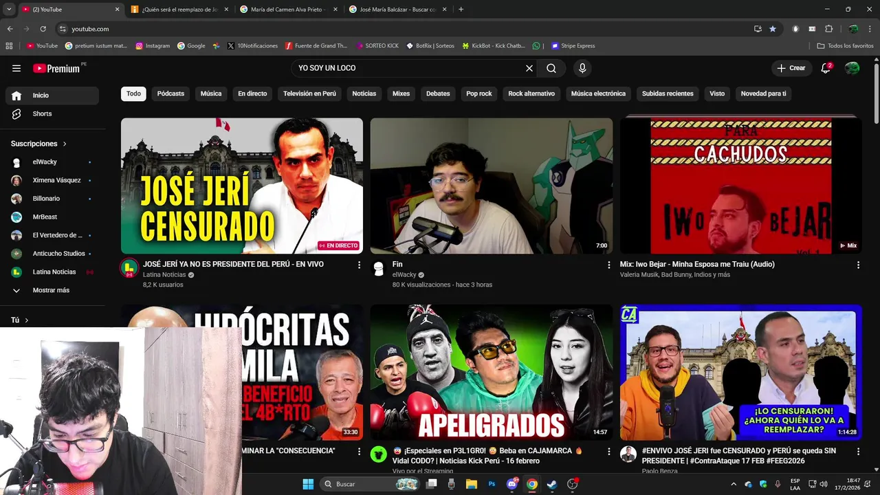Click the magnifier search button
Image resolution: width=880 pixels, height=495 pixels.
click(551, 68)
